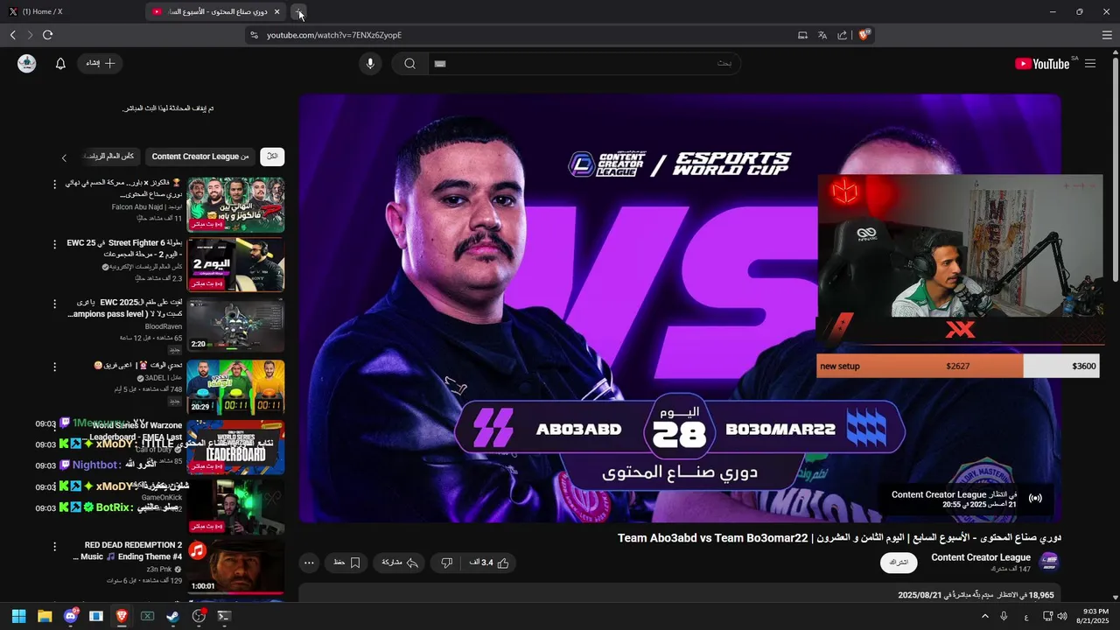Show next filter chips with chevron arrow
This screenshot has width=1120, height=630.
pos(64,157)
